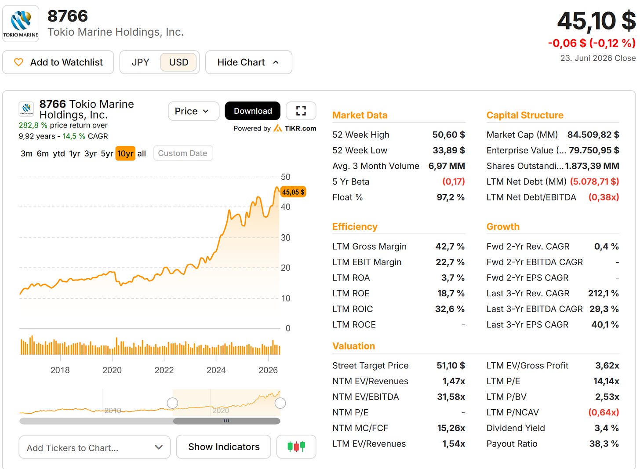Viewport: 640px width, 469px height.
Task: Click the Shares Outstanding value 1.873,39 MM
Action: point(592,166)
